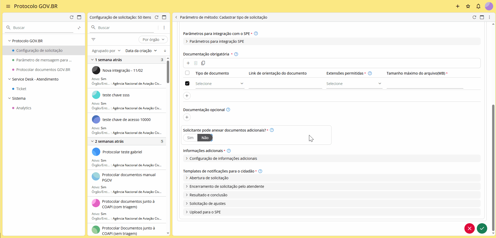Open the hamburger main menu

pos(8,6)
